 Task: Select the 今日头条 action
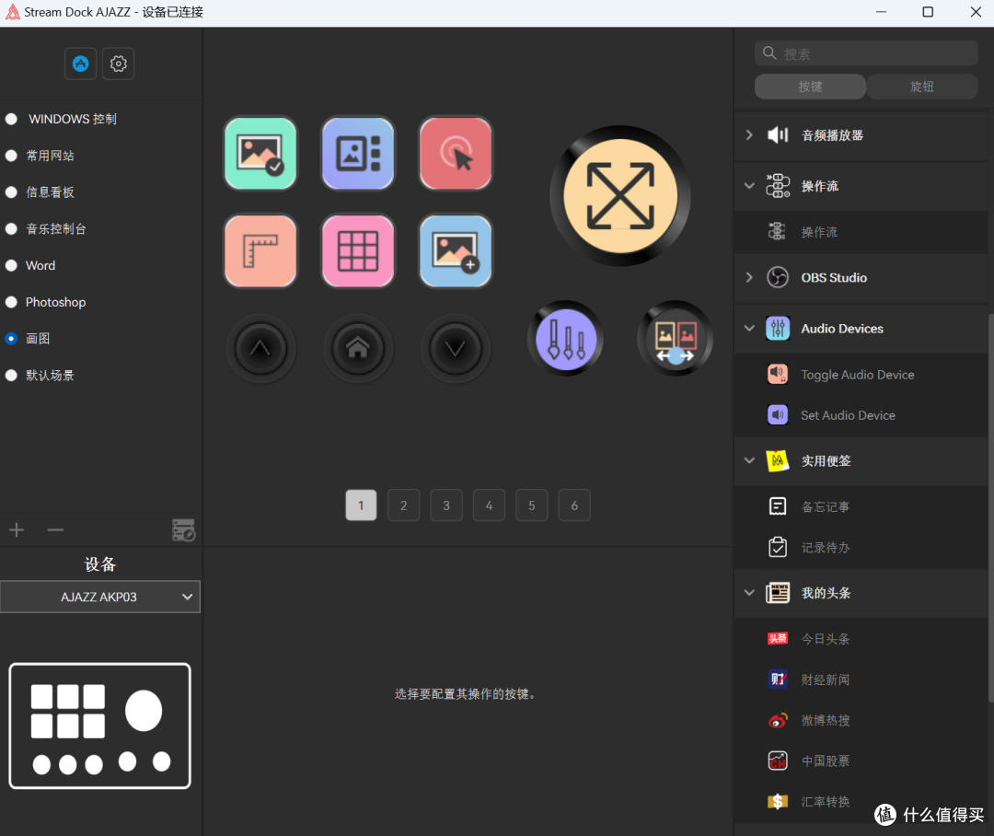pos(861,639)
